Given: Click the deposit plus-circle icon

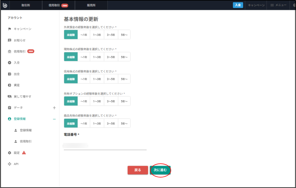Looking at the screenshot, I should coord(9,63).
